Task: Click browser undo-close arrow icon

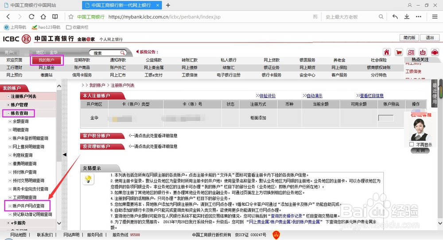Action: [395, 17]
